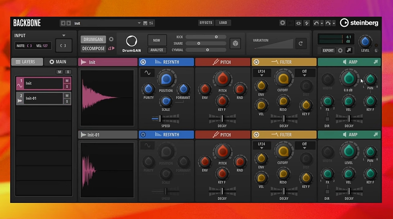Click the icon left of the lightning bolt
The width and height of the screenshot is (393, 219).
click(x=299, y=23)
